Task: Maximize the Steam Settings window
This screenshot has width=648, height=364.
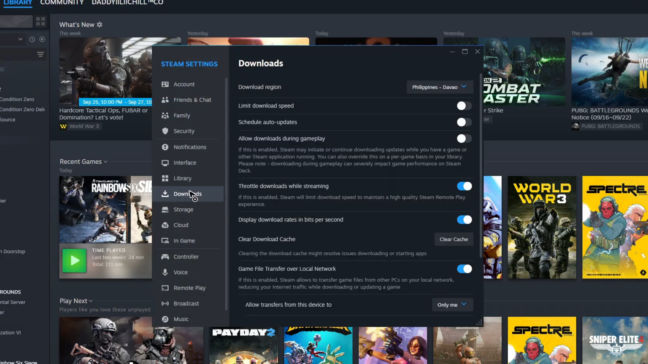Action: coord(465,51)
